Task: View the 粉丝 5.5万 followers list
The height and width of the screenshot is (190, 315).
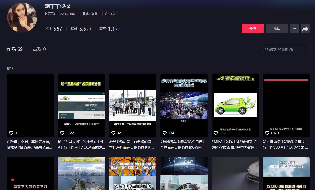Action: 81,29
